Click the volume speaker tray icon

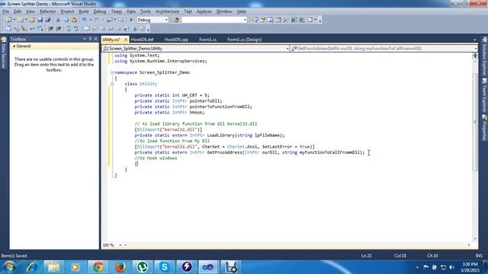click(x=451, y=267)
